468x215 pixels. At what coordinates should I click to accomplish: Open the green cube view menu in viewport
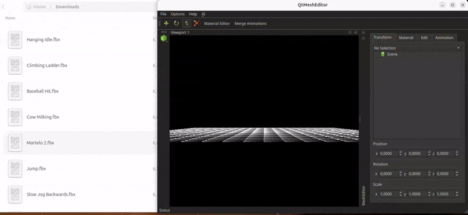pos(164,38)
